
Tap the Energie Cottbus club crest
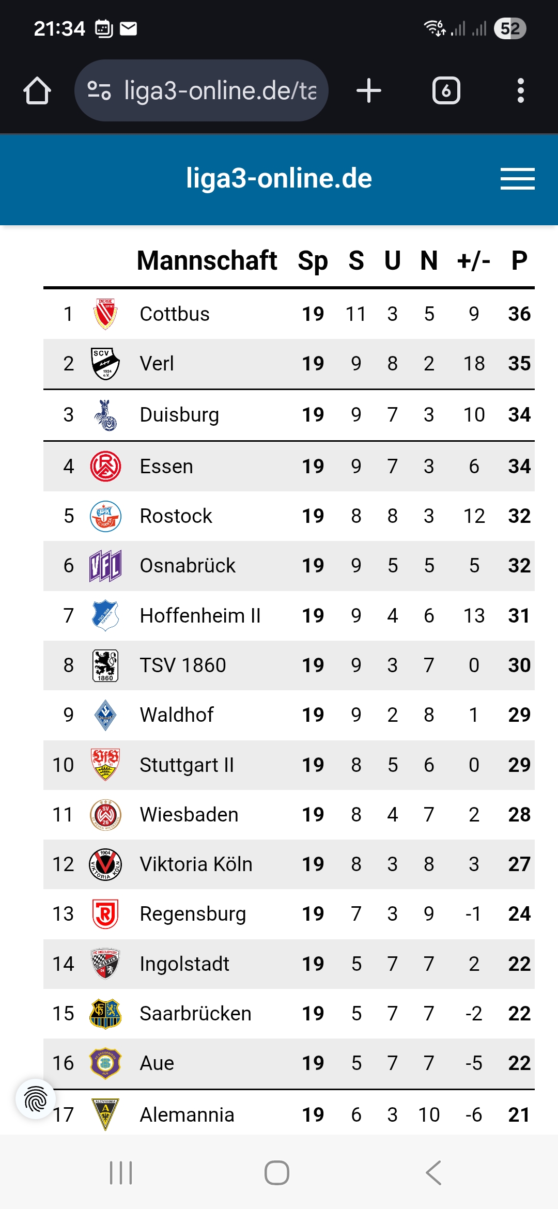tap(105, 314)
